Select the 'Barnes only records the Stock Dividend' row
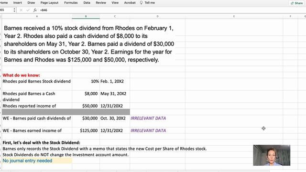Image resolution: width=306 pixels, height=172 pixels. [x=105, y=149]
